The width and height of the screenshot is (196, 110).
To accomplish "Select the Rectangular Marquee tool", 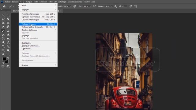I will [x=8, y=15].
